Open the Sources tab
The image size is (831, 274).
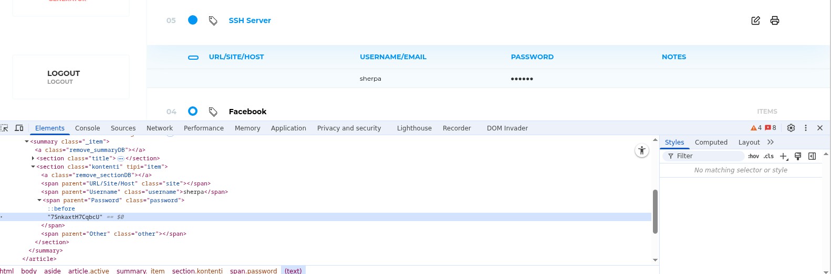(x=123, y=128)
